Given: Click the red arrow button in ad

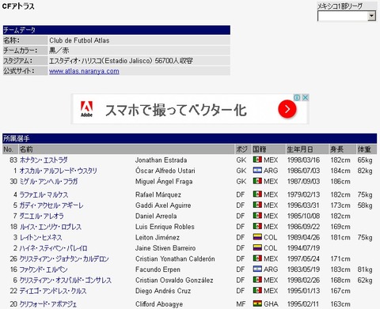Looking at the screenshot, I should coord(287,109).
